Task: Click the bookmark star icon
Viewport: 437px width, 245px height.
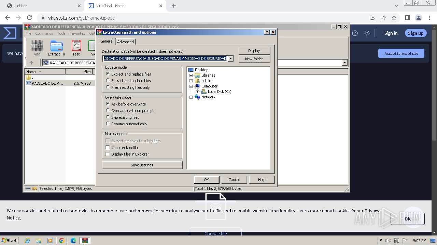Action: click(x=394, y=18)
